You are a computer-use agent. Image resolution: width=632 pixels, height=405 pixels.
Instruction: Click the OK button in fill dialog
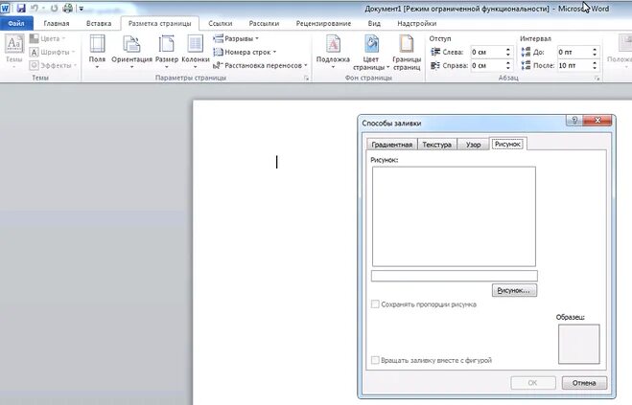tap(533, 383)
